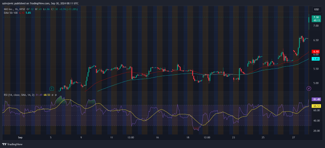Click the 6.00 price axis label
325x148 pixels.
[x=316, y=55]
